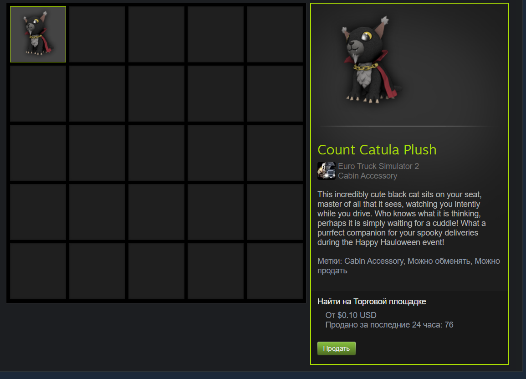Viewport: 526px width, 379px height.
Task: Select the bottom-right corner empty inventory slot
Action: (x=275, y=271)
